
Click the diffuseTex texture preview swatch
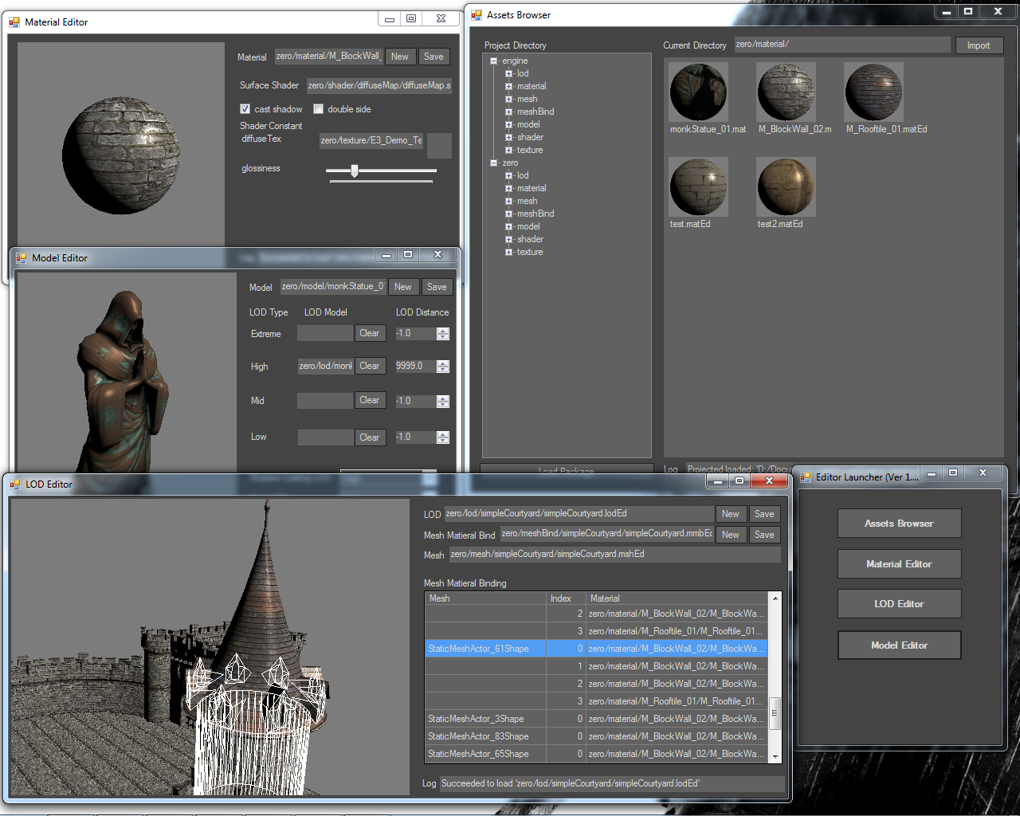439,145
